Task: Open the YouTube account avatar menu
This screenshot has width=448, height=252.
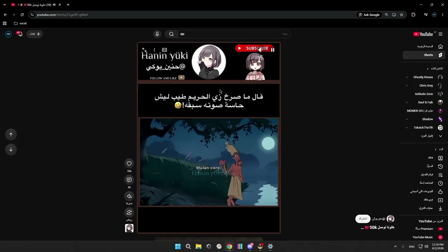Action: point(8,34)
